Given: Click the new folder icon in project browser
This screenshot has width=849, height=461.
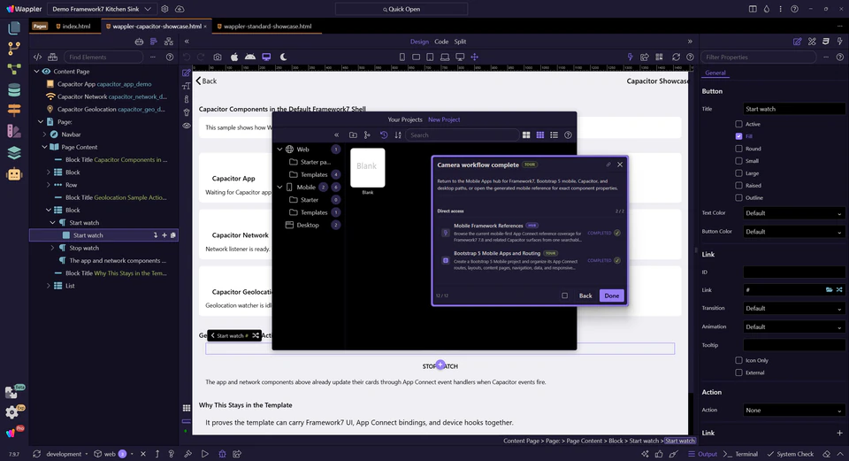Looking at the screenshot, I should pyautogui.click(x=353, y=134).
